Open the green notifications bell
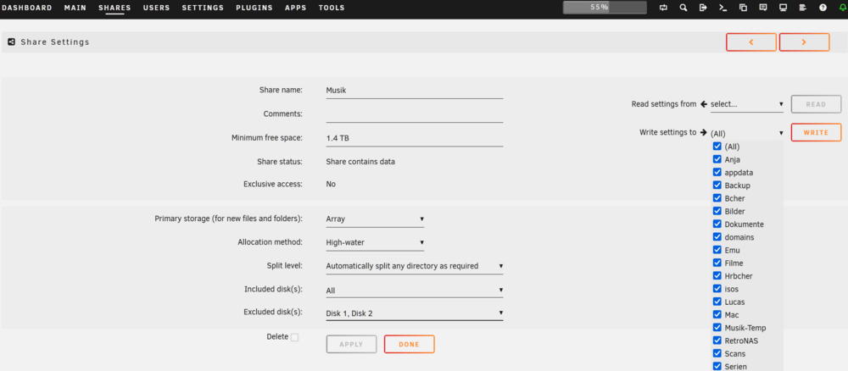 pos(843,8)
